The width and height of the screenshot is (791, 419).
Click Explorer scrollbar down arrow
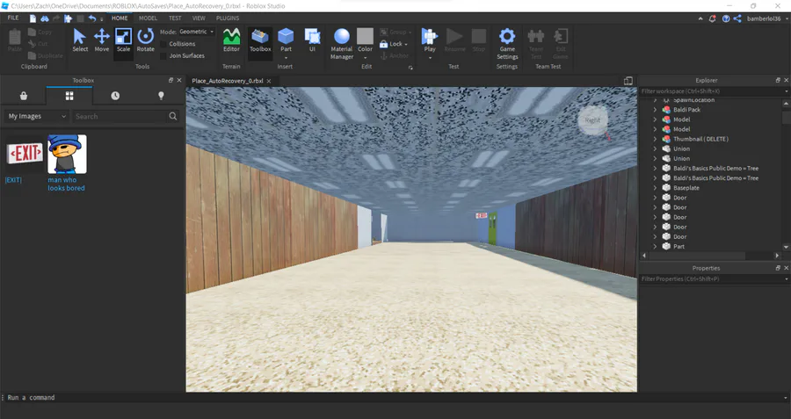pyautogui.click(x=786, y=247)
